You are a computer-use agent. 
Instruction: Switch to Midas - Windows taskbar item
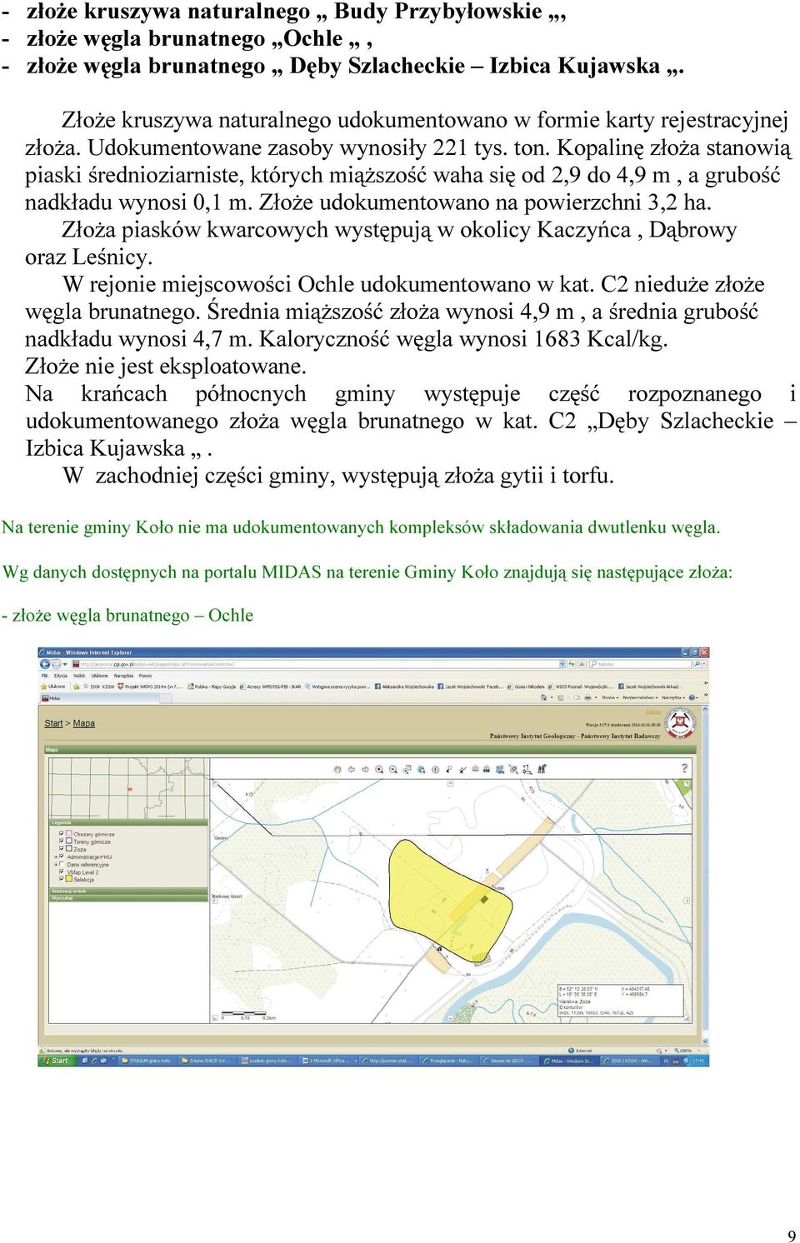569,1061
